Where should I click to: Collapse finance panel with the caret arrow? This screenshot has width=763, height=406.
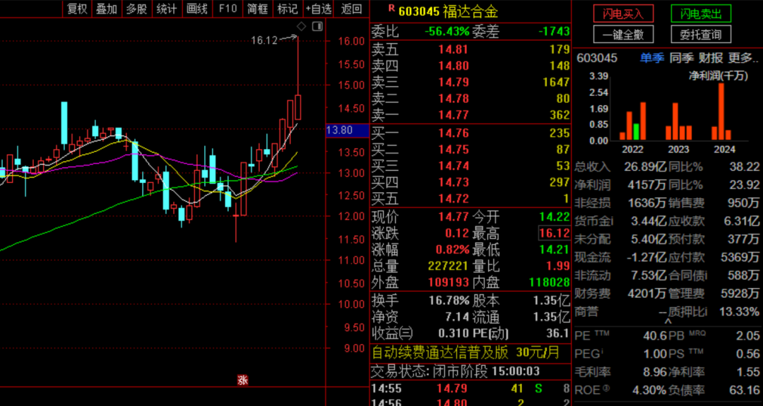(668, 321)
